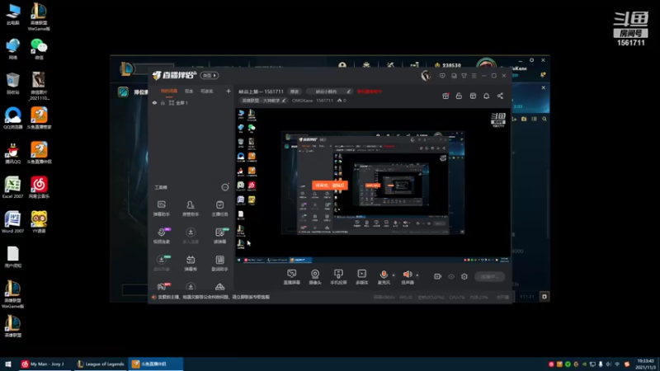Open the toolbox more-options circle icon
The width and height of the screenshot is (660, 371).
tap(225, 187)
